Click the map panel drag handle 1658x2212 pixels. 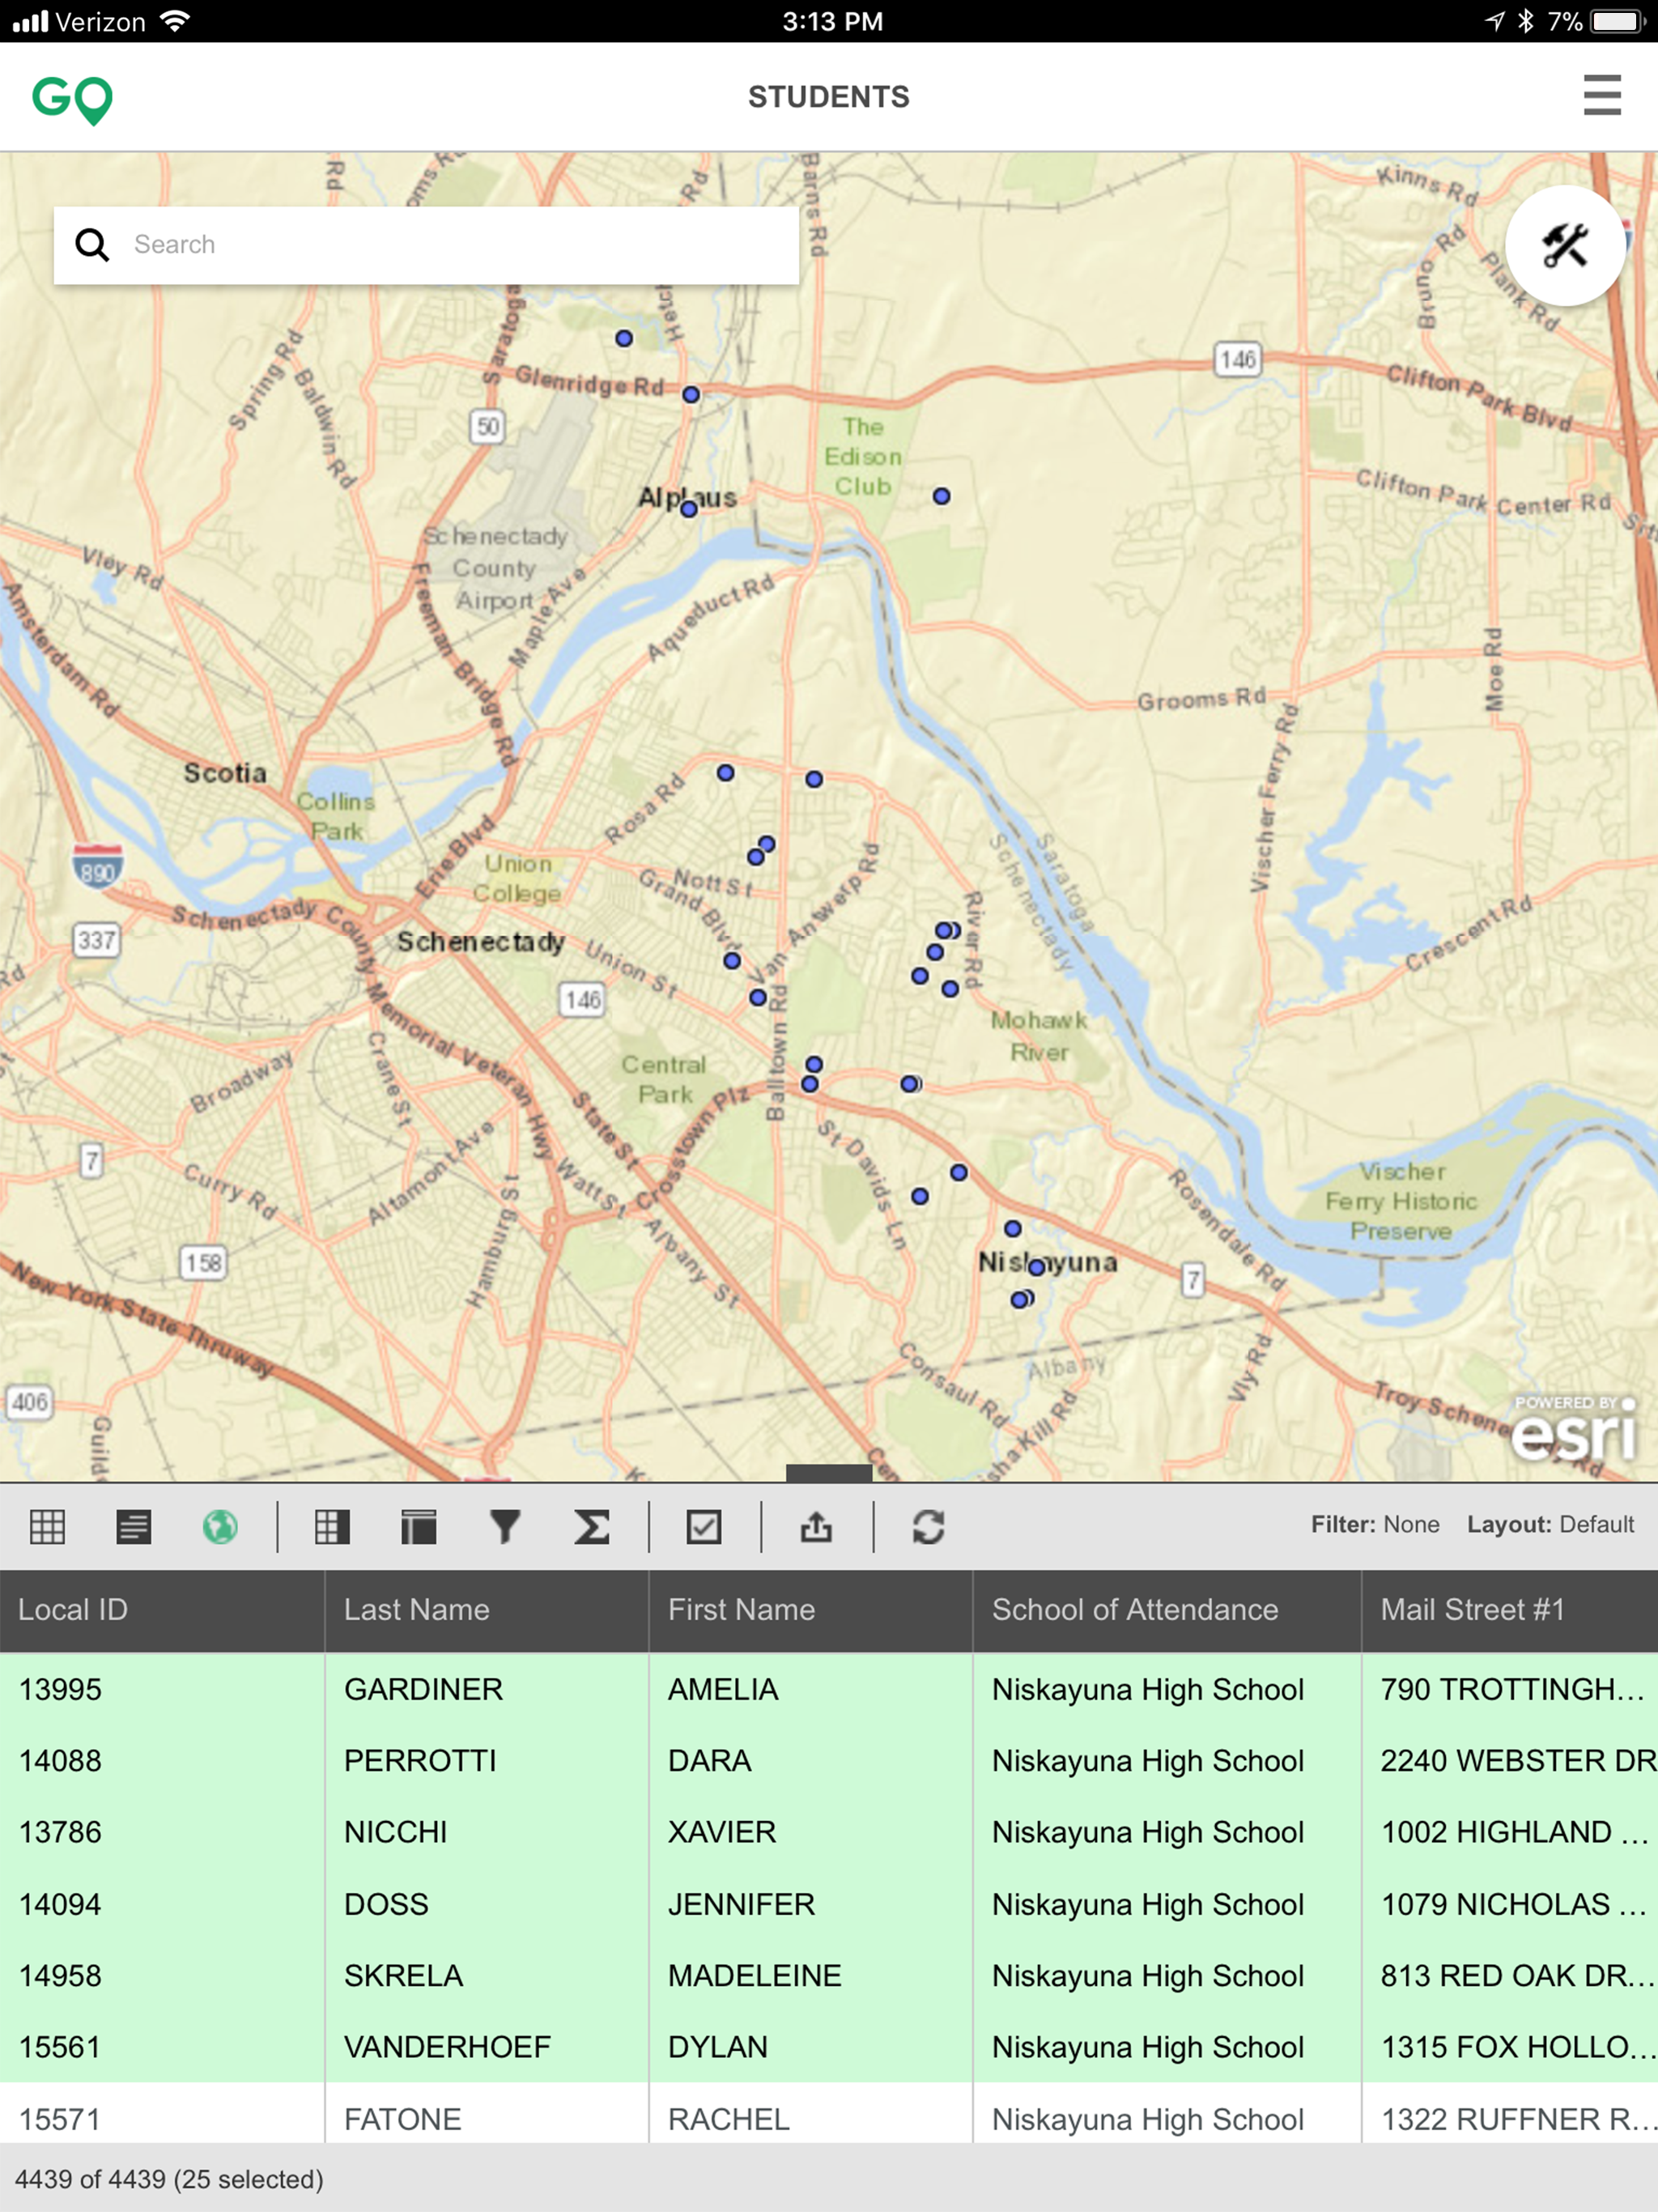pos(829,1472)
